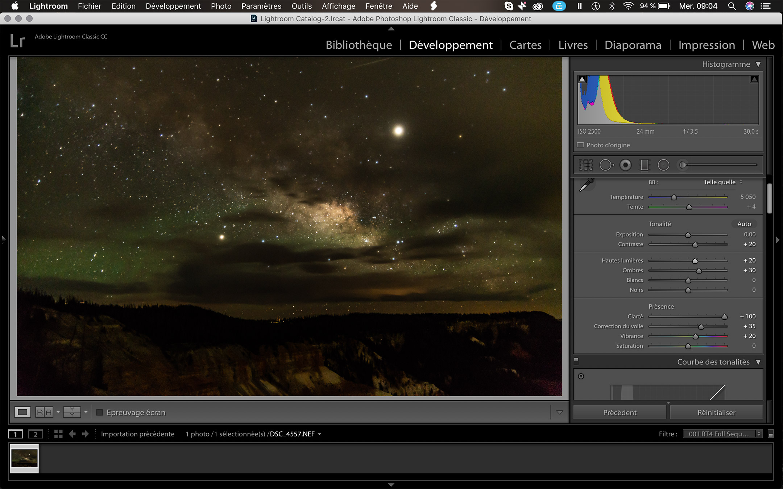783x489 pixels.
Task: Open the Photo menu
Action: click(x=221, y=6)
